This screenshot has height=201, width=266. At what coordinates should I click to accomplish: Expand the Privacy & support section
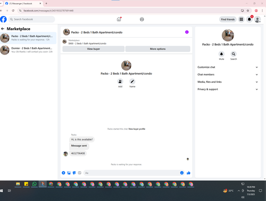(x=228, y=89)
